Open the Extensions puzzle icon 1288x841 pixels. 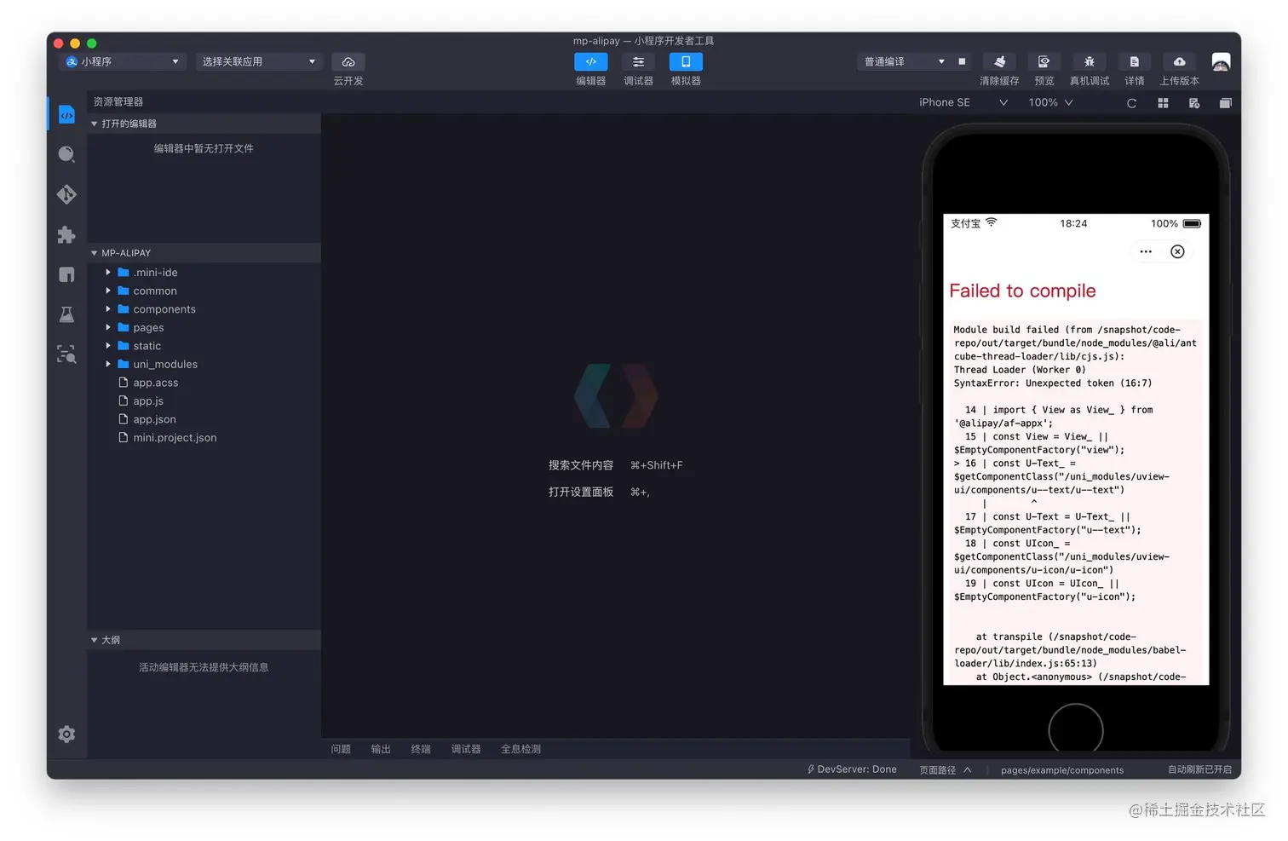coord(66,234)
